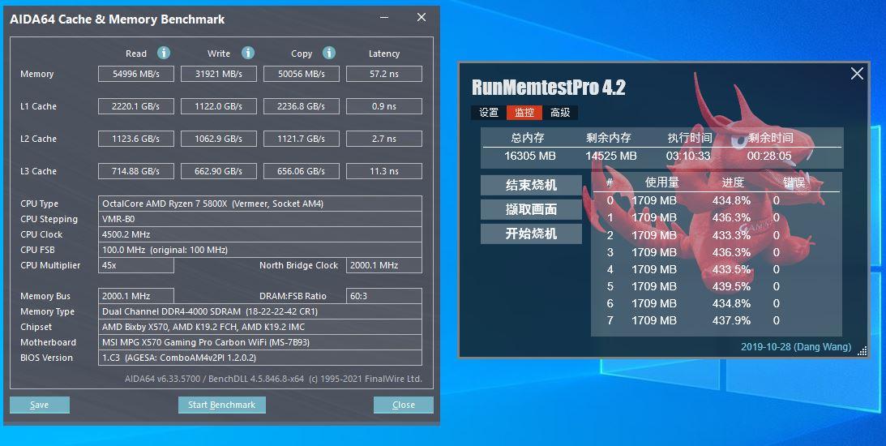886x446 pixels.
Task: Click 1709 MB usage in row 4
Action: pos(654,270)
